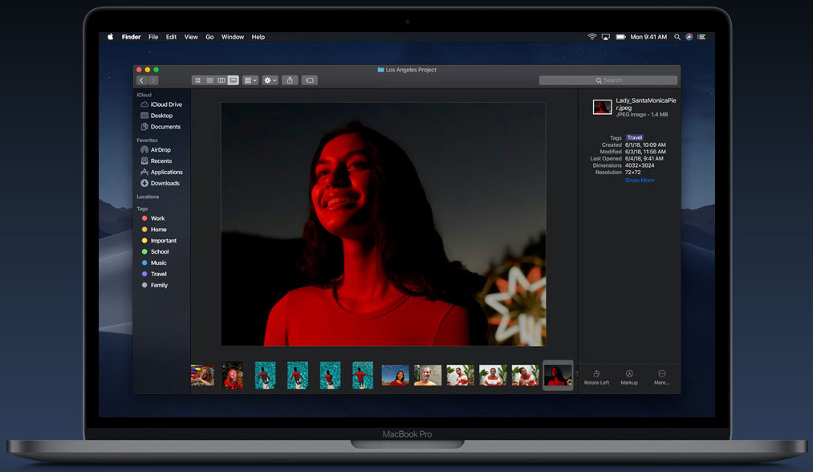Open the Help menu

(258, 37)
